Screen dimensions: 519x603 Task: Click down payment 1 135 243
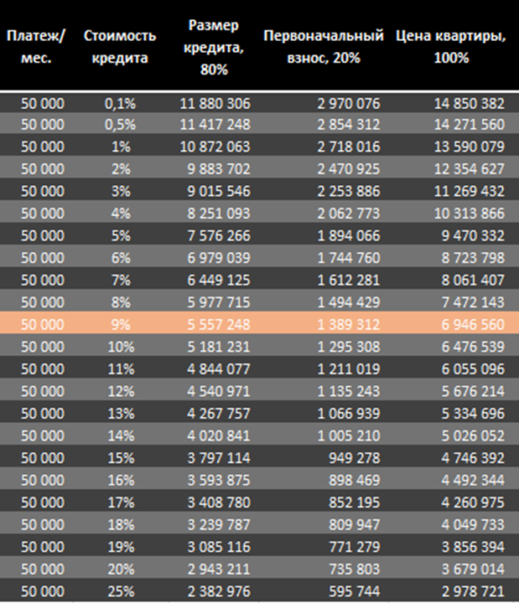click(349, 391)
